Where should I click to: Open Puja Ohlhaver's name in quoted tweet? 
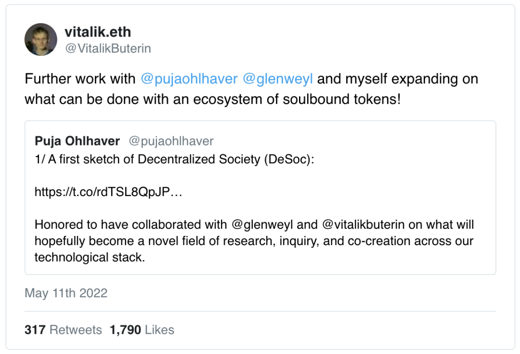pyautogui.click(x=77, y=141)
